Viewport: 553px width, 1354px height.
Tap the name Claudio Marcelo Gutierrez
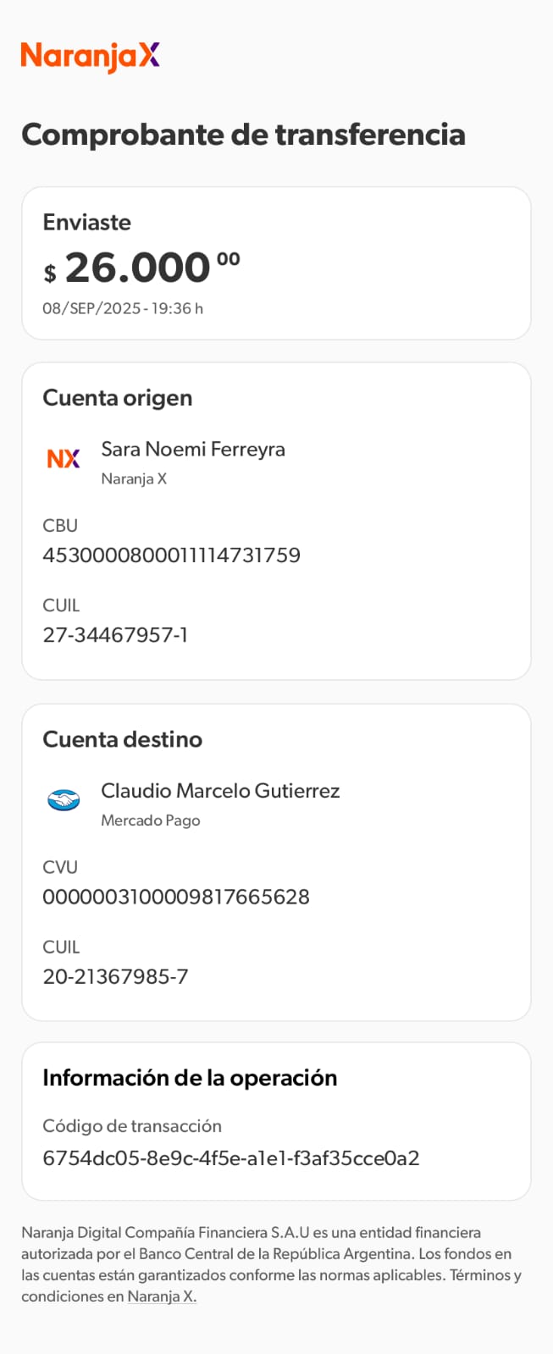point(220,791)
